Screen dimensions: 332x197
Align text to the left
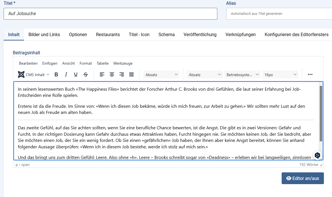click(102, 74)
